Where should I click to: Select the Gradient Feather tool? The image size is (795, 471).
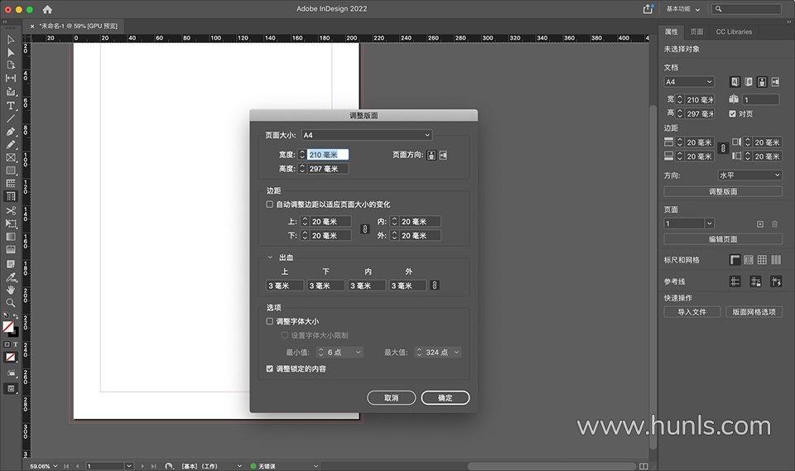coord(11,249)
